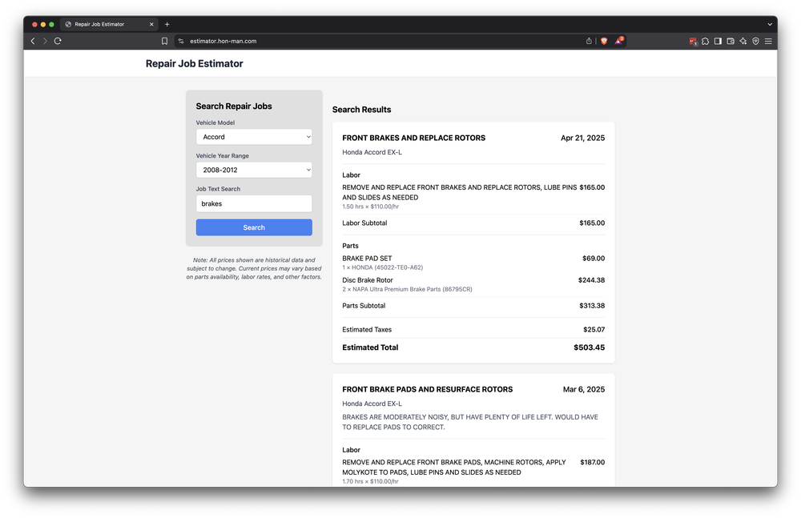Screen dimensions: 801x518
Task: Open the share menu from the address bar
Action: pos(589,41)
